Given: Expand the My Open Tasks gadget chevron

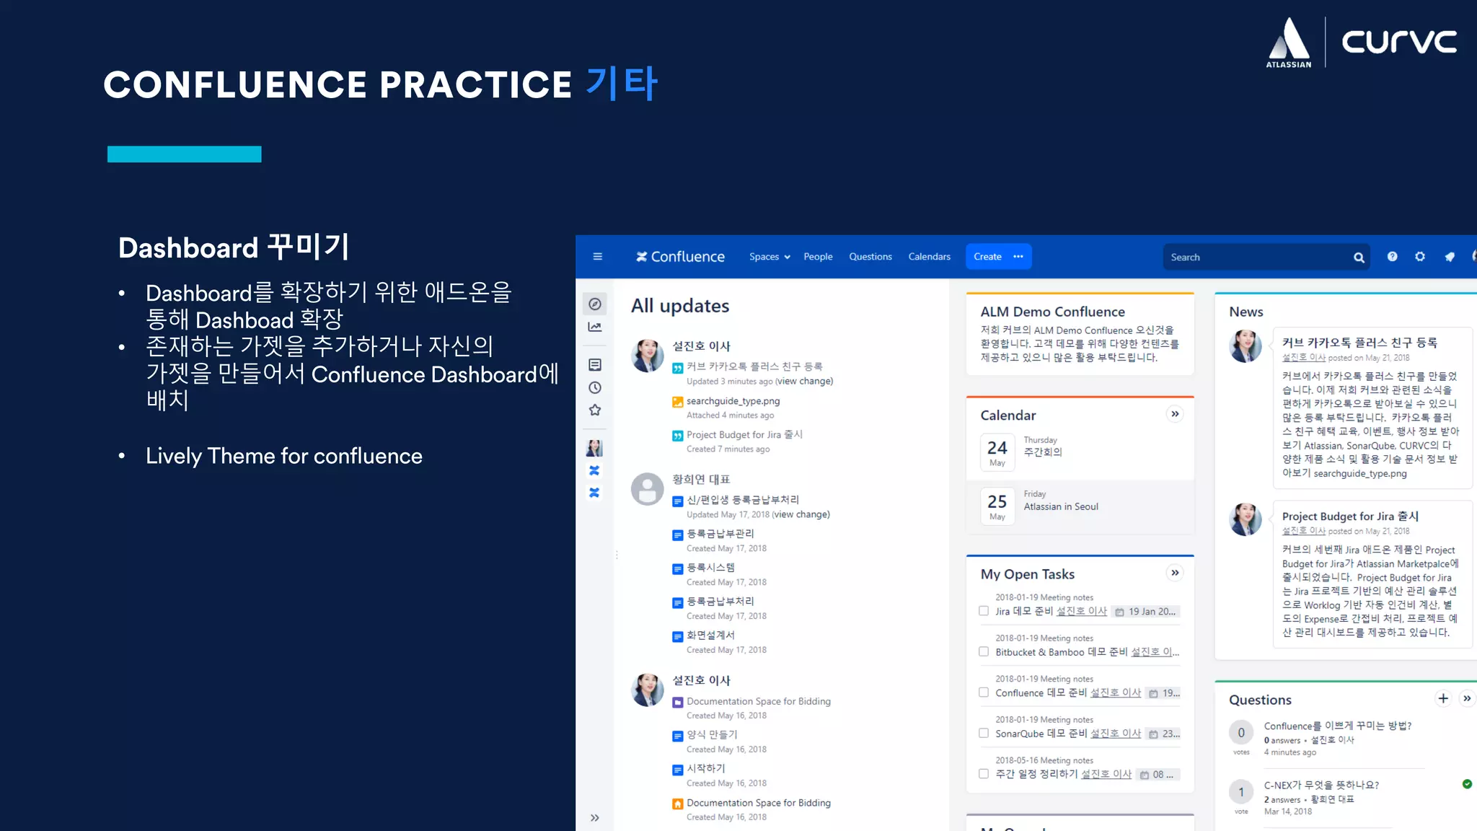Looking at the screenshot, I should click(1175, 573).
